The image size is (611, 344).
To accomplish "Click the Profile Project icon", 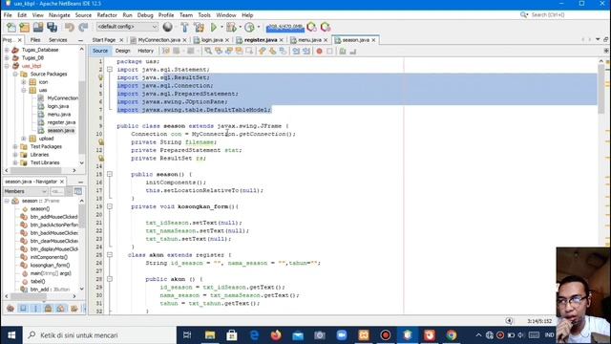I will pyautogui.click(x=249, y=27).
